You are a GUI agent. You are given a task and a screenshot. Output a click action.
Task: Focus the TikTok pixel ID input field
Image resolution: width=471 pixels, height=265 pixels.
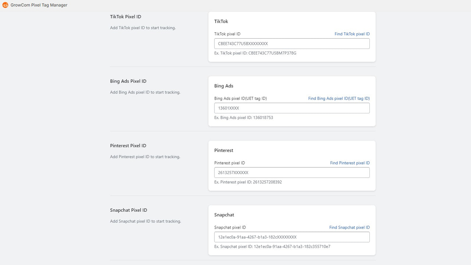292,43
